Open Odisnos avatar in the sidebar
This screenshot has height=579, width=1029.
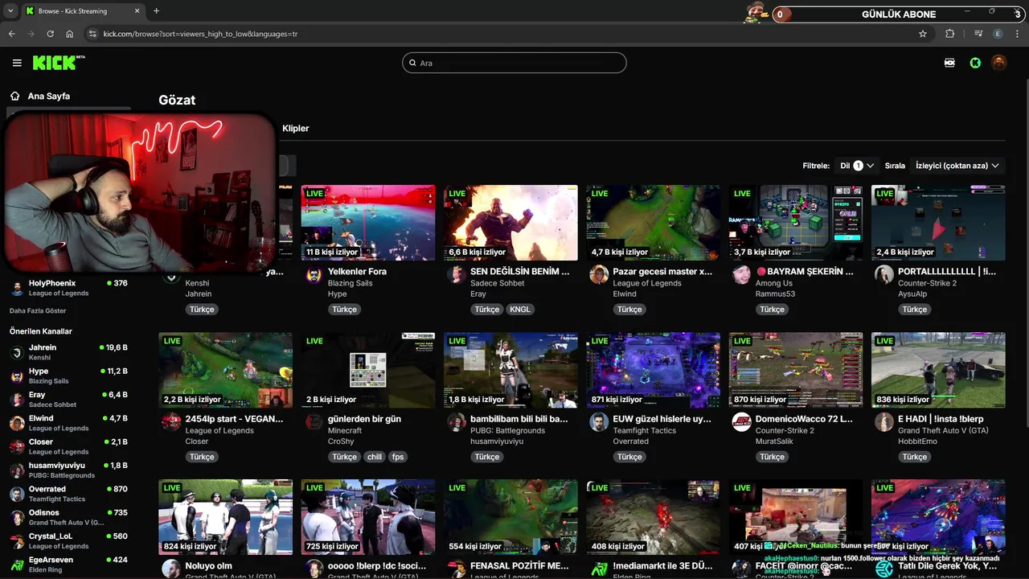[x=17, y=517]
